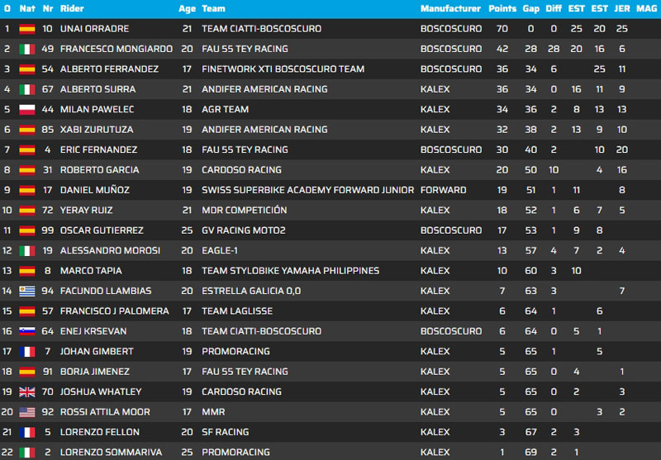Select the Gap column header
The height and width of the screenshot is (460, 661).
pos(531,9)
